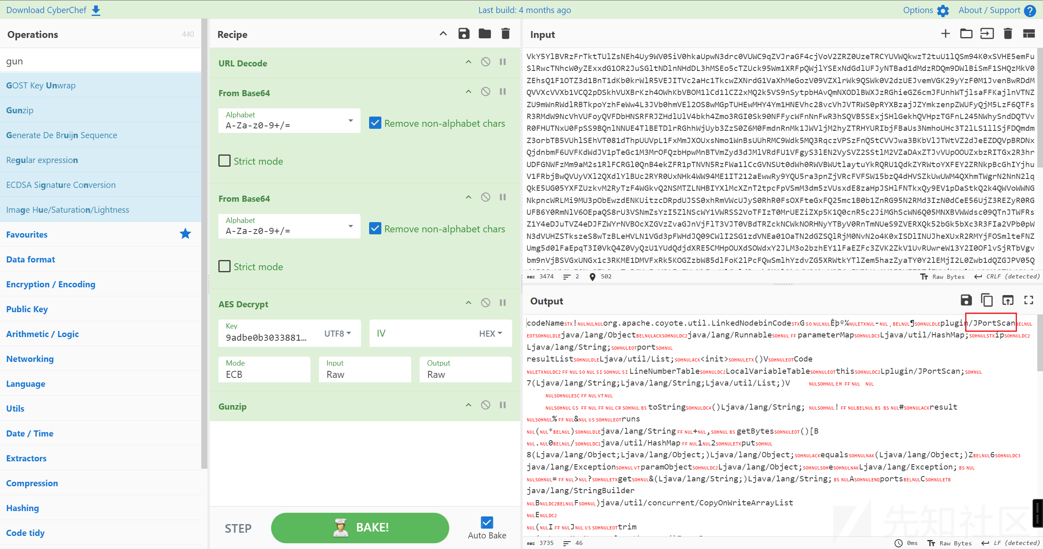Click the input pane scrollbar

coord(1040,108)
